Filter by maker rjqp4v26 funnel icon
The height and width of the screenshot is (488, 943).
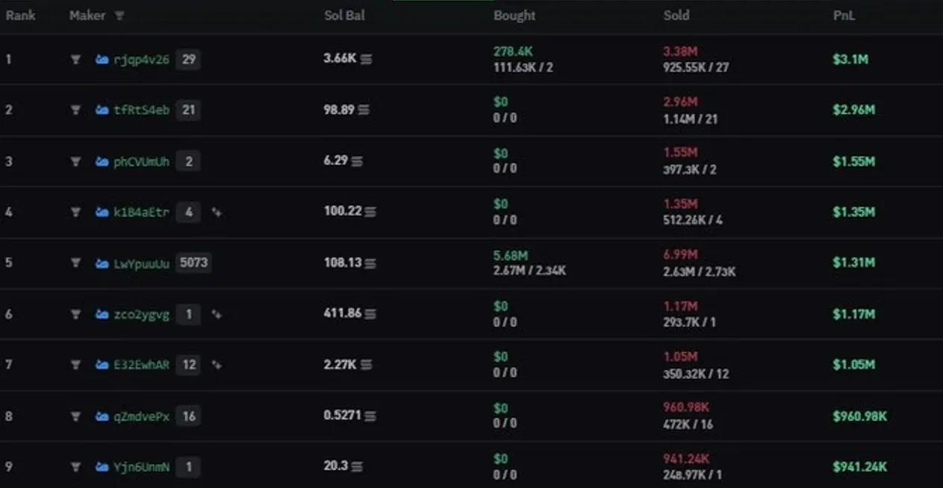point(75,59)
